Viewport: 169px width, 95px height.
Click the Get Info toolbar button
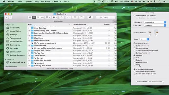click(x=90, y=17)
